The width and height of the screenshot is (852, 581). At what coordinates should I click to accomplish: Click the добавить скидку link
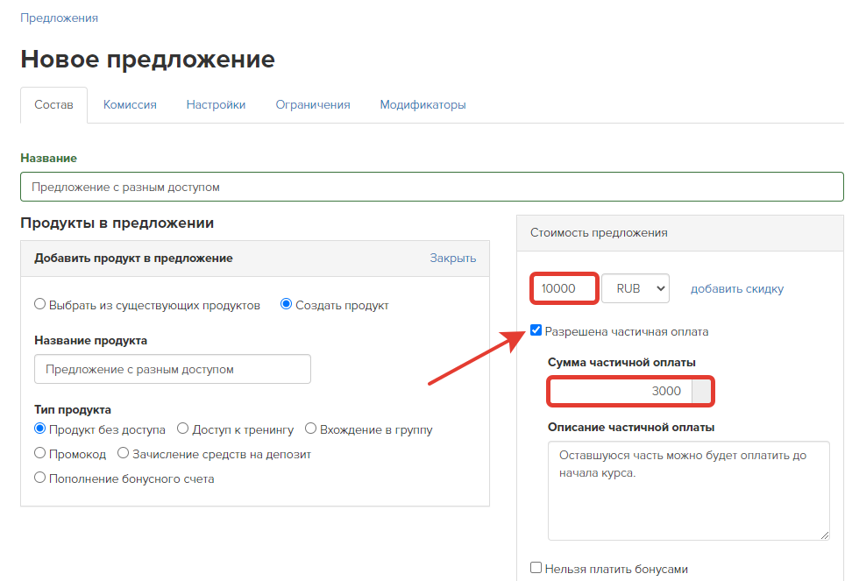click(737, 289)
